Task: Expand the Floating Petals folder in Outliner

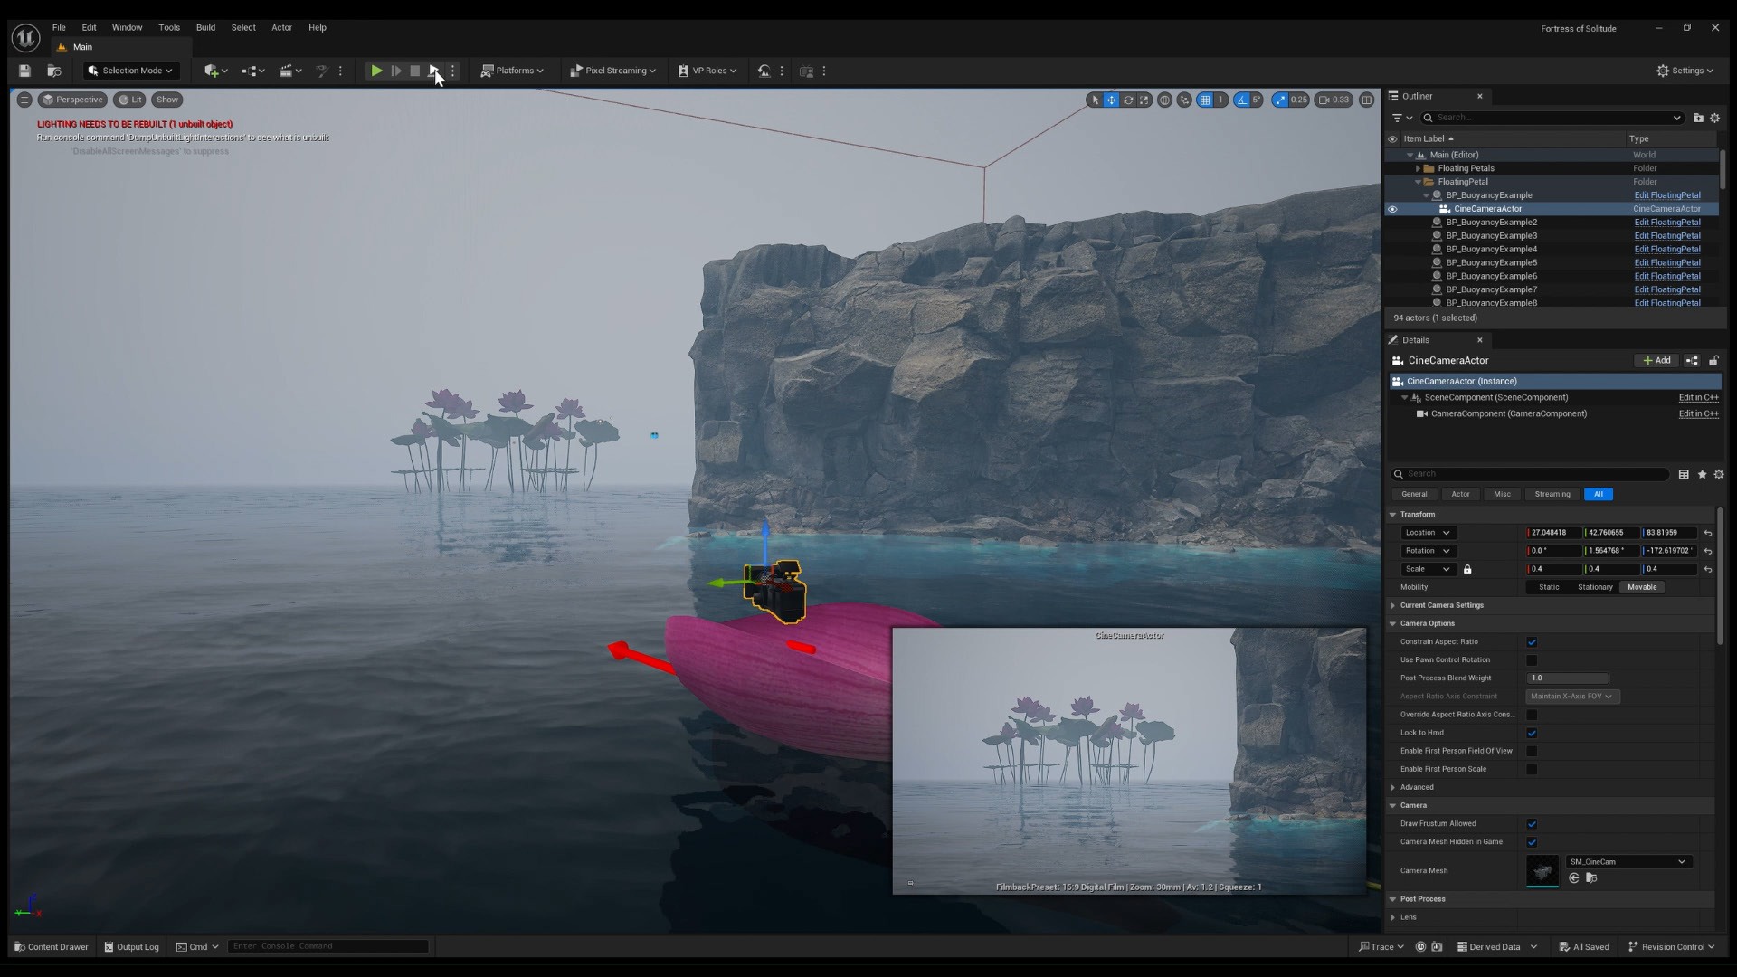Action: click(x=1418, y=168)
